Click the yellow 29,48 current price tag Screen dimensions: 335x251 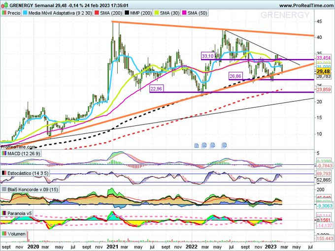coord(324,71)
